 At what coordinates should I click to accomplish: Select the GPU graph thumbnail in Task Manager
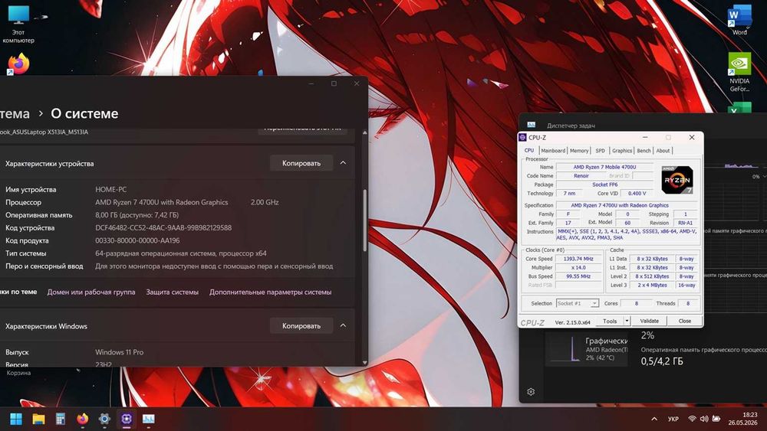(x=565, y=350)
